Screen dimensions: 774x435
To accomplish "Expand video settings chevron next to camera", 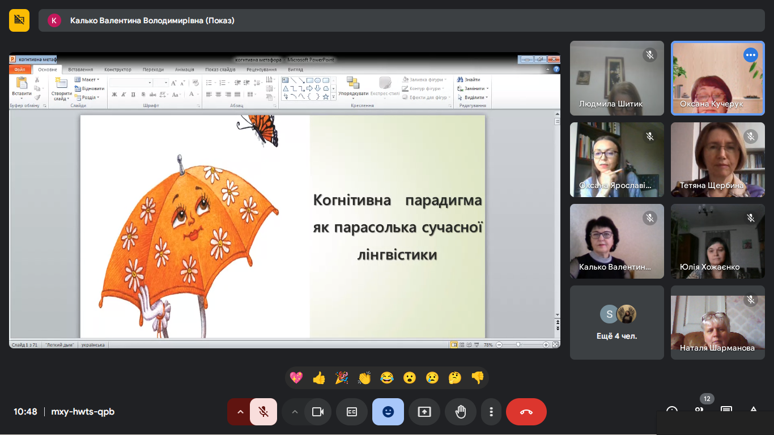I will tap(294, 412).
